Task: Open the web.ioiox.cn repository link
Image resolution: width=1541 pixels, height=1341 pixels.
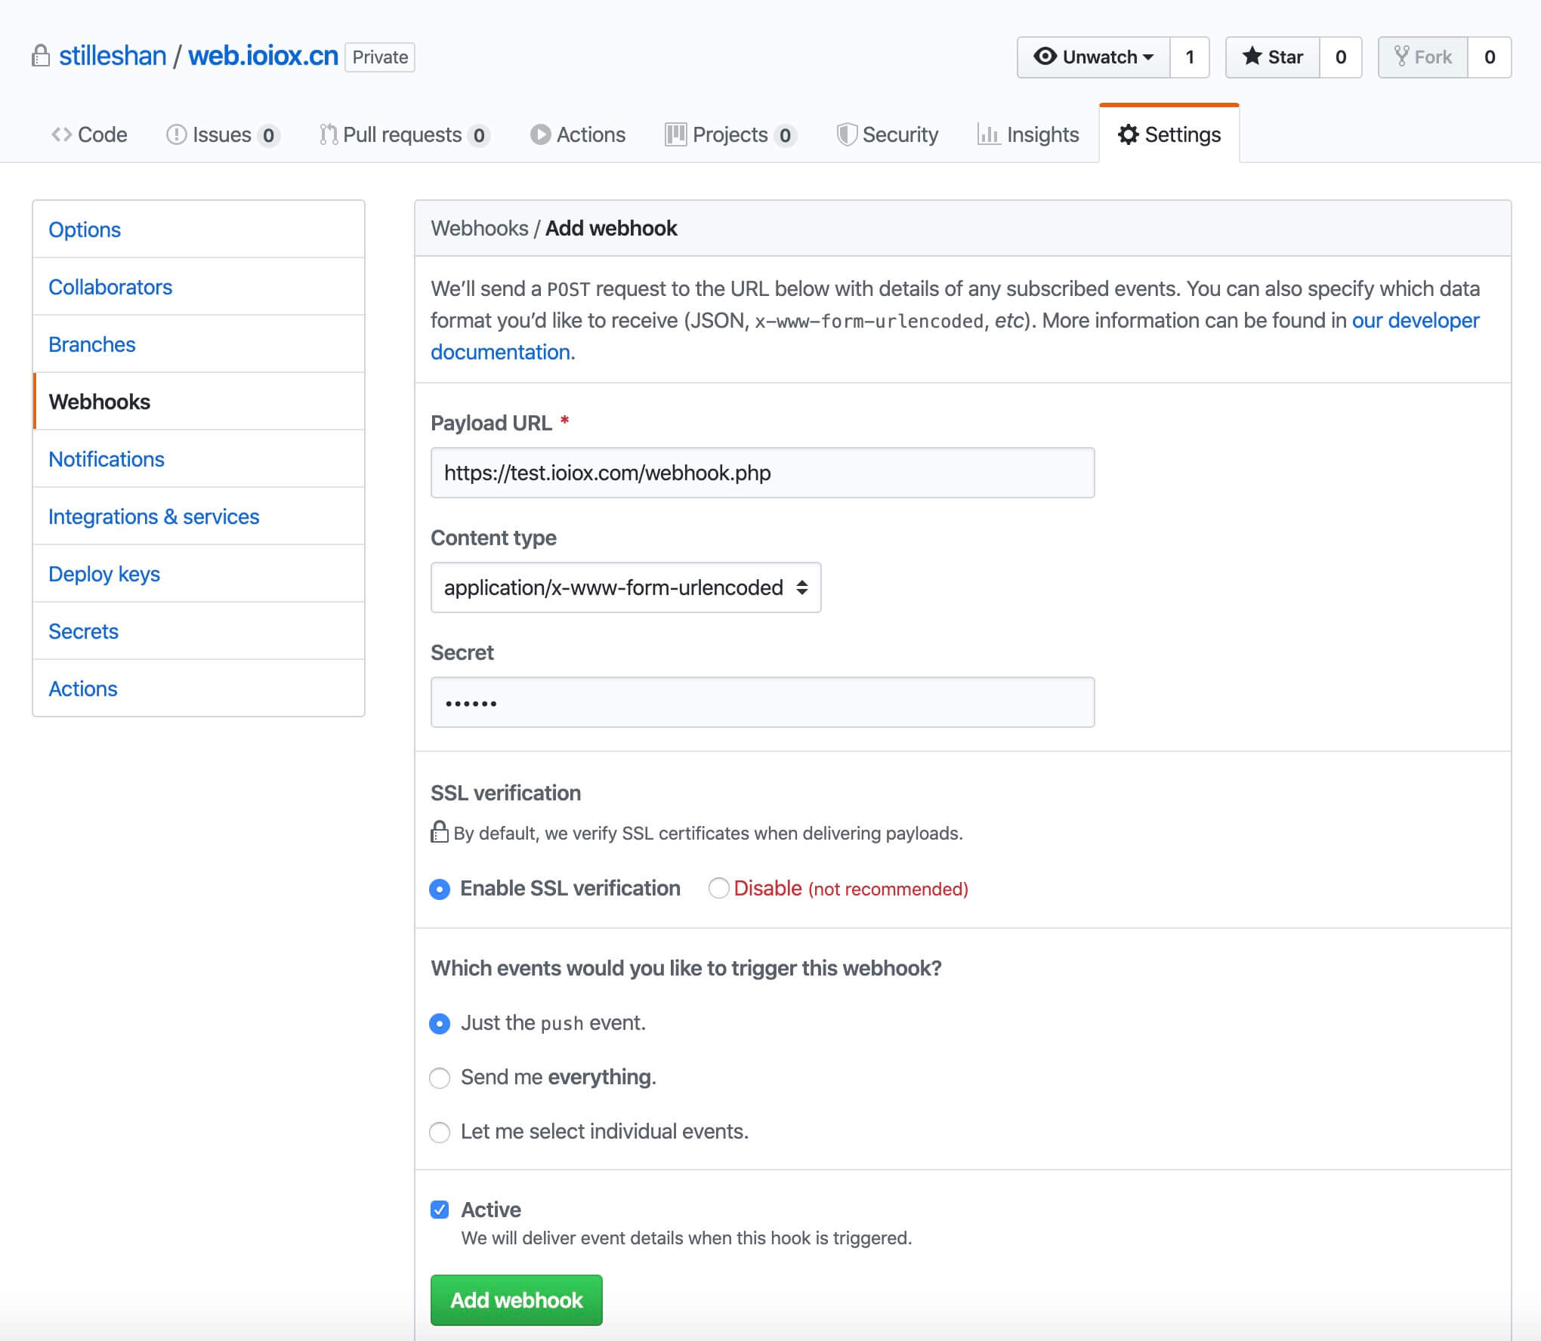Action: pyautogui.click(x=263, y=56)
